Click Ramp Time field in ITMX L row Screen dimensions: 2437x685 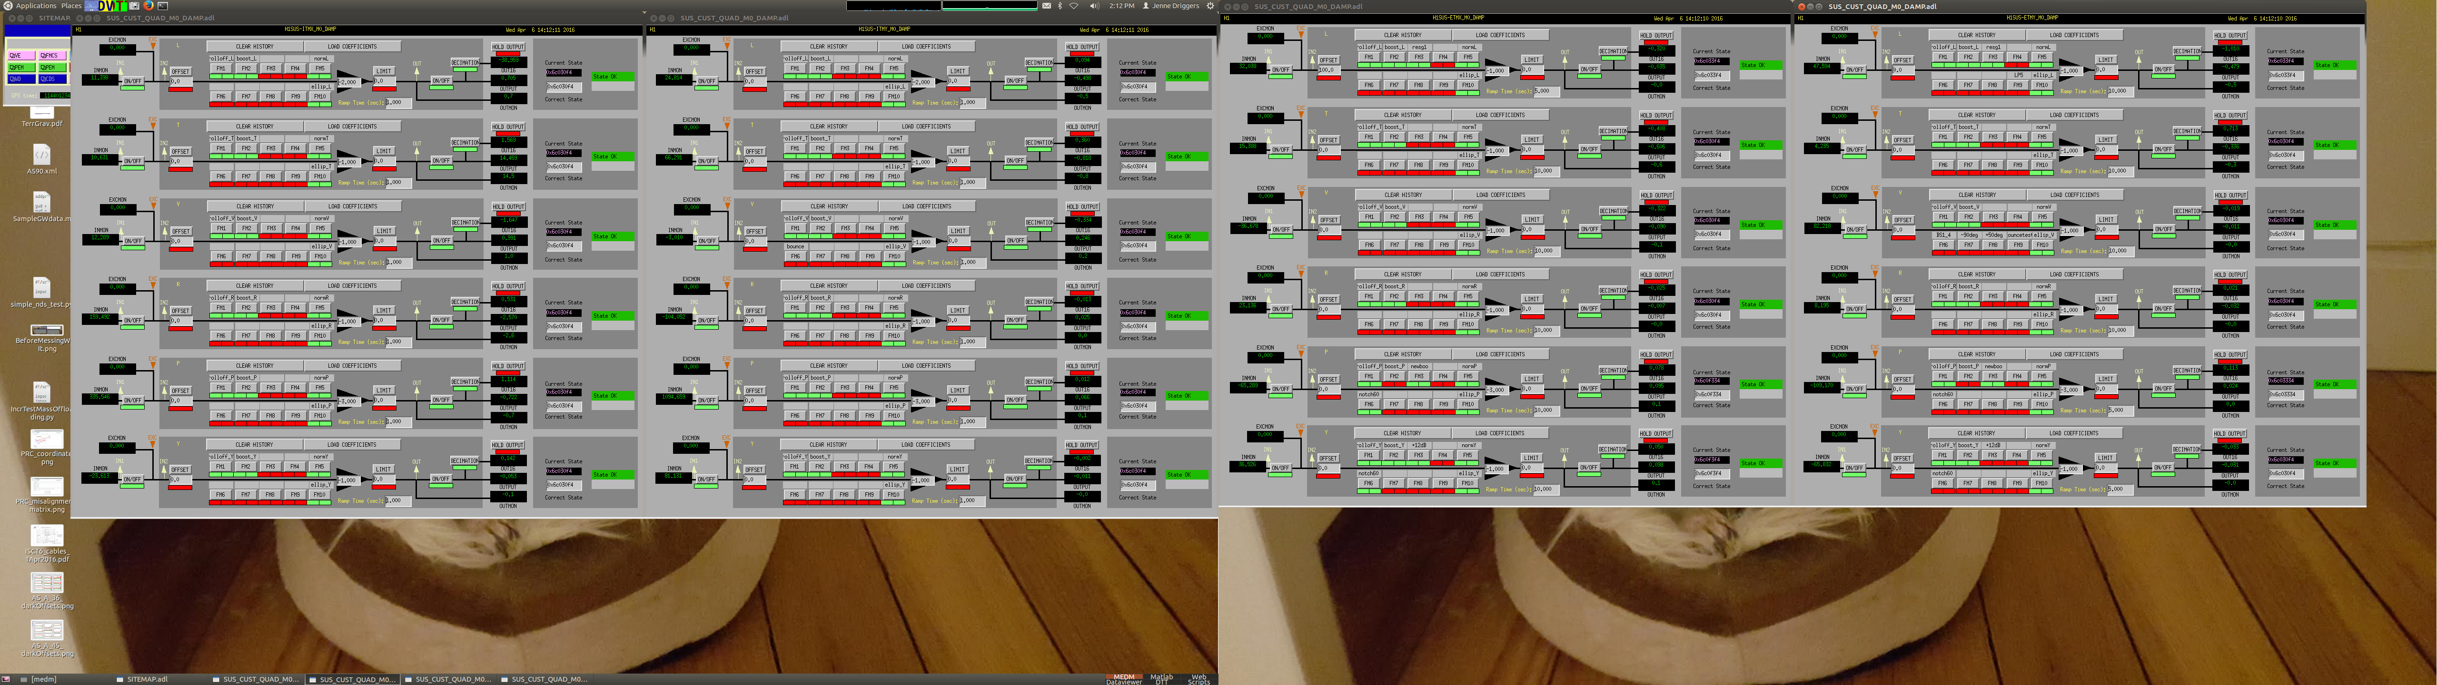point(398,102)
